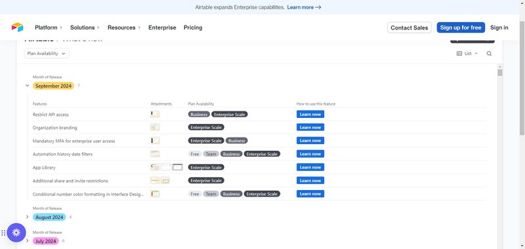Open the search magnifier icon
Viewport: 525px width, 249px height.
tap(489, 54)
